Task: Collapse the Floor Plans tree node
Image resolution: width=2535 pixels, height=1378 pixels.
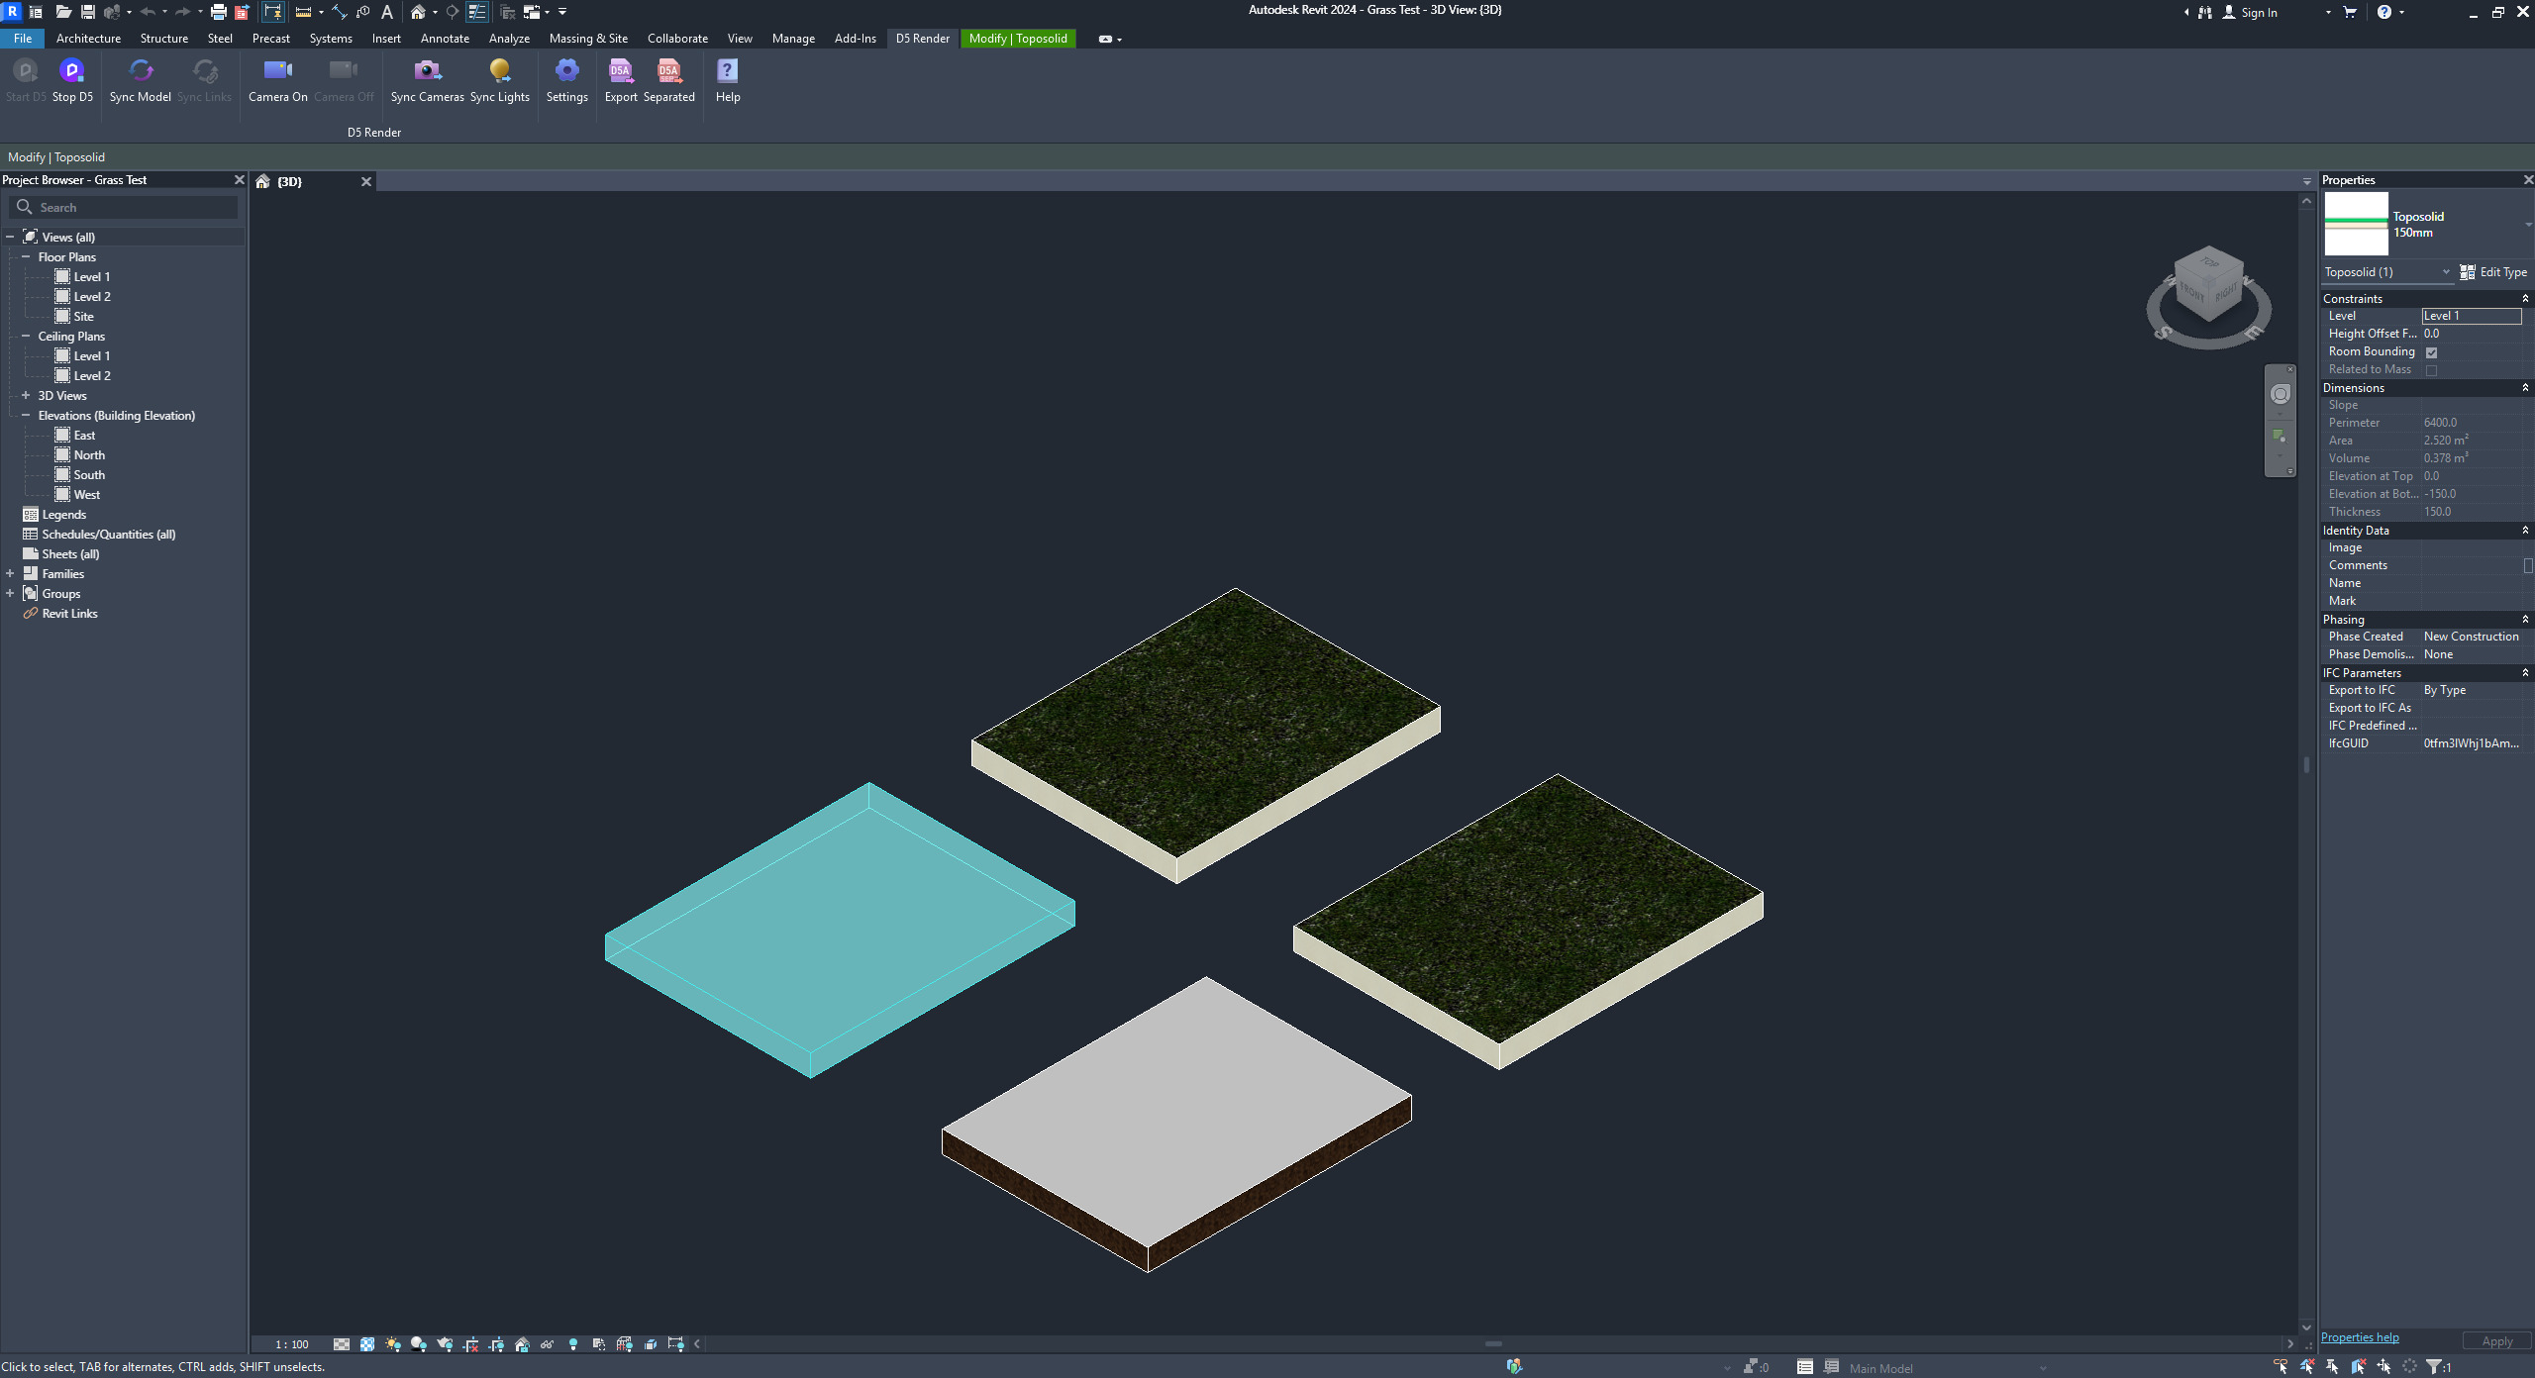Action: (26, 256)
